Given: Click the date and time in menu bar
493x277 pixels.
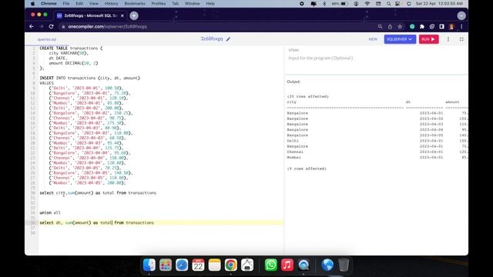Looking at the screenshot, I should [439, 3].
